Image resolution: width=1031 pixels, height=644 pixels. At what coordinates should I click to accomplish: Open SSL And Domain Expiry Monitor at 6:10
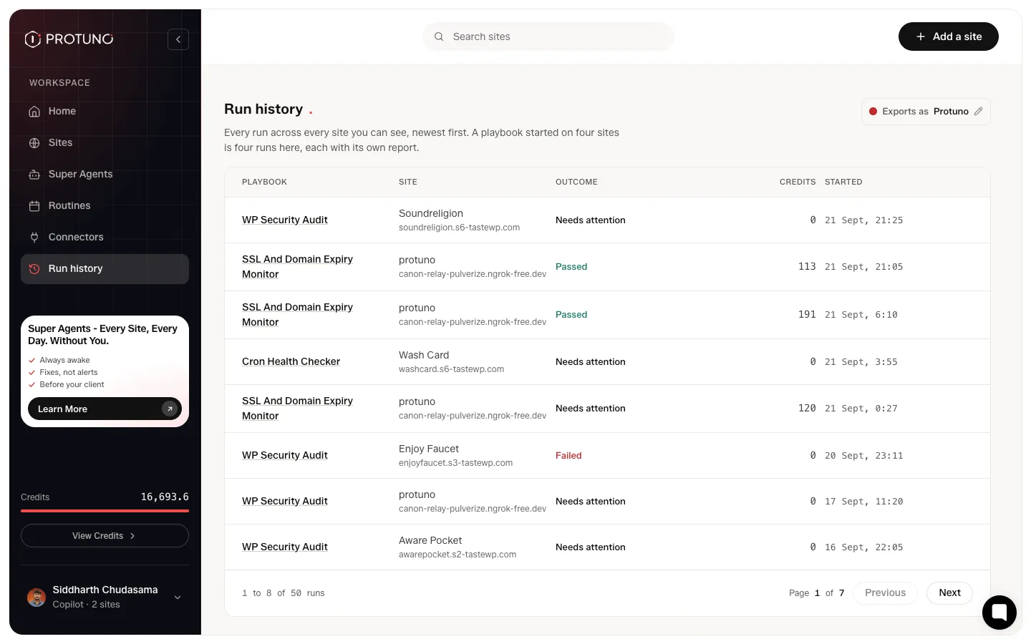[x=297, y=315]
